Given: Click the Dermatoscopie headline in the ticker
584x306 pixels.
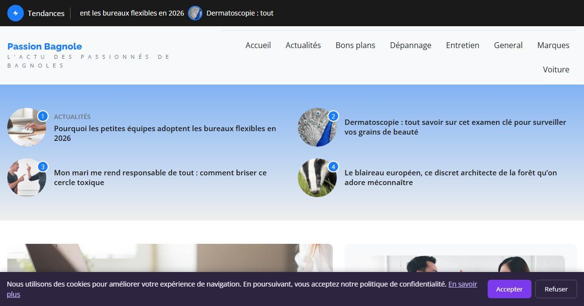Looking at the screenshot, I should (240, 13).
